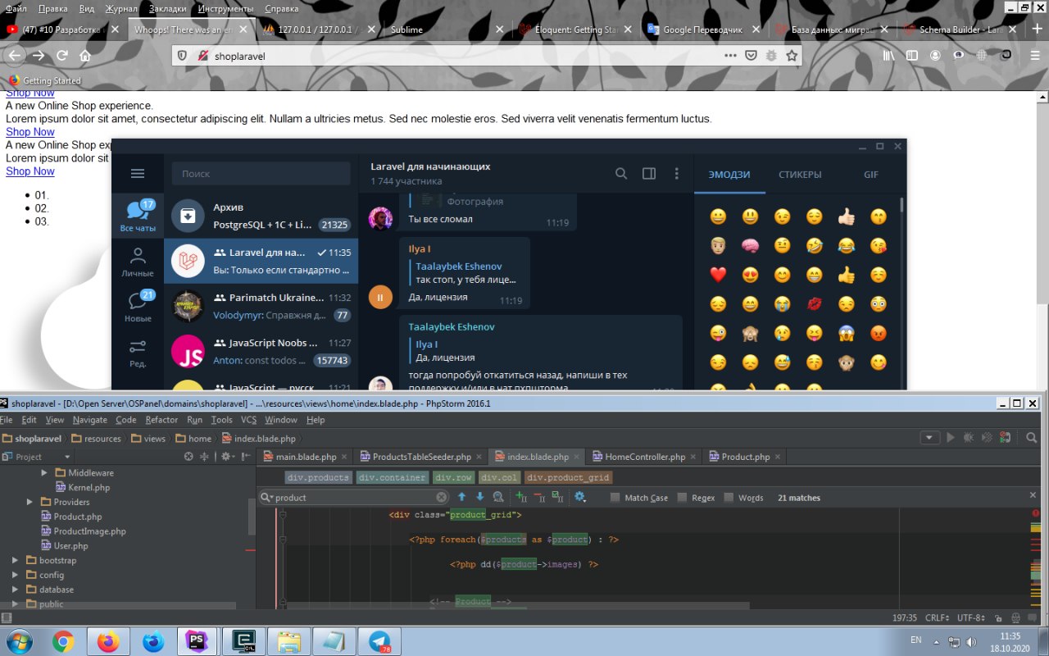
Task: Pick the red heart emoji
Action: (718, 275)
